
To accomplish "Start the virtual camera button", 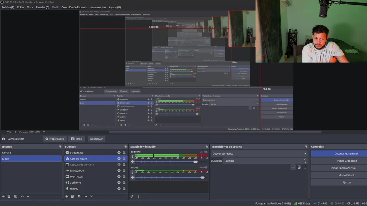I will pyautogui.click(x=339, y=168).
